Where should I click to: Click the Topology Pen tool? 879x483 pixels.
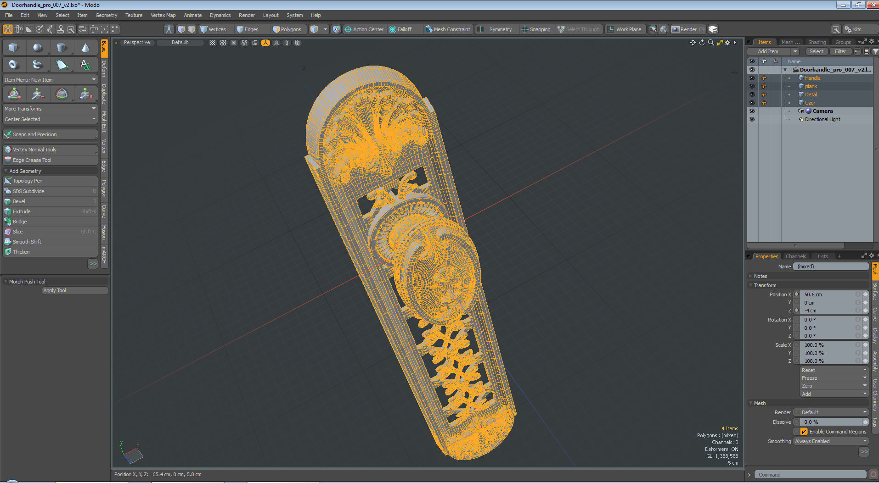click(51, 181)
